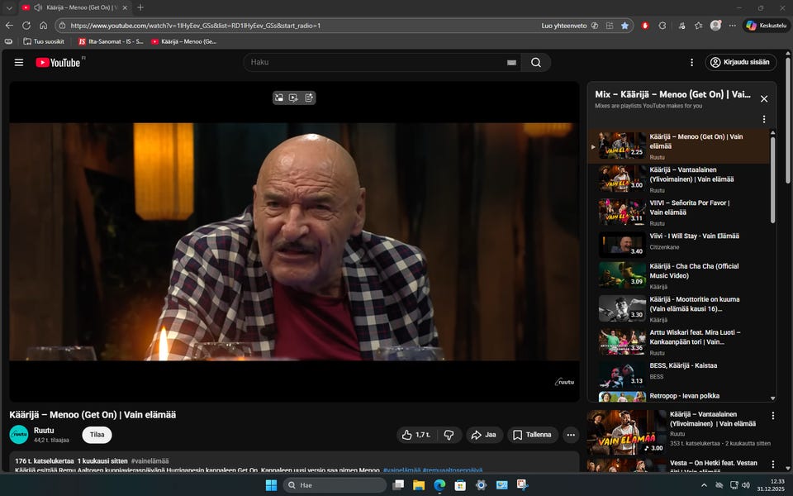793x496 pixels.
Task: Open YouTube settings three-dot menu near sign-in
Action: (691, 63)
